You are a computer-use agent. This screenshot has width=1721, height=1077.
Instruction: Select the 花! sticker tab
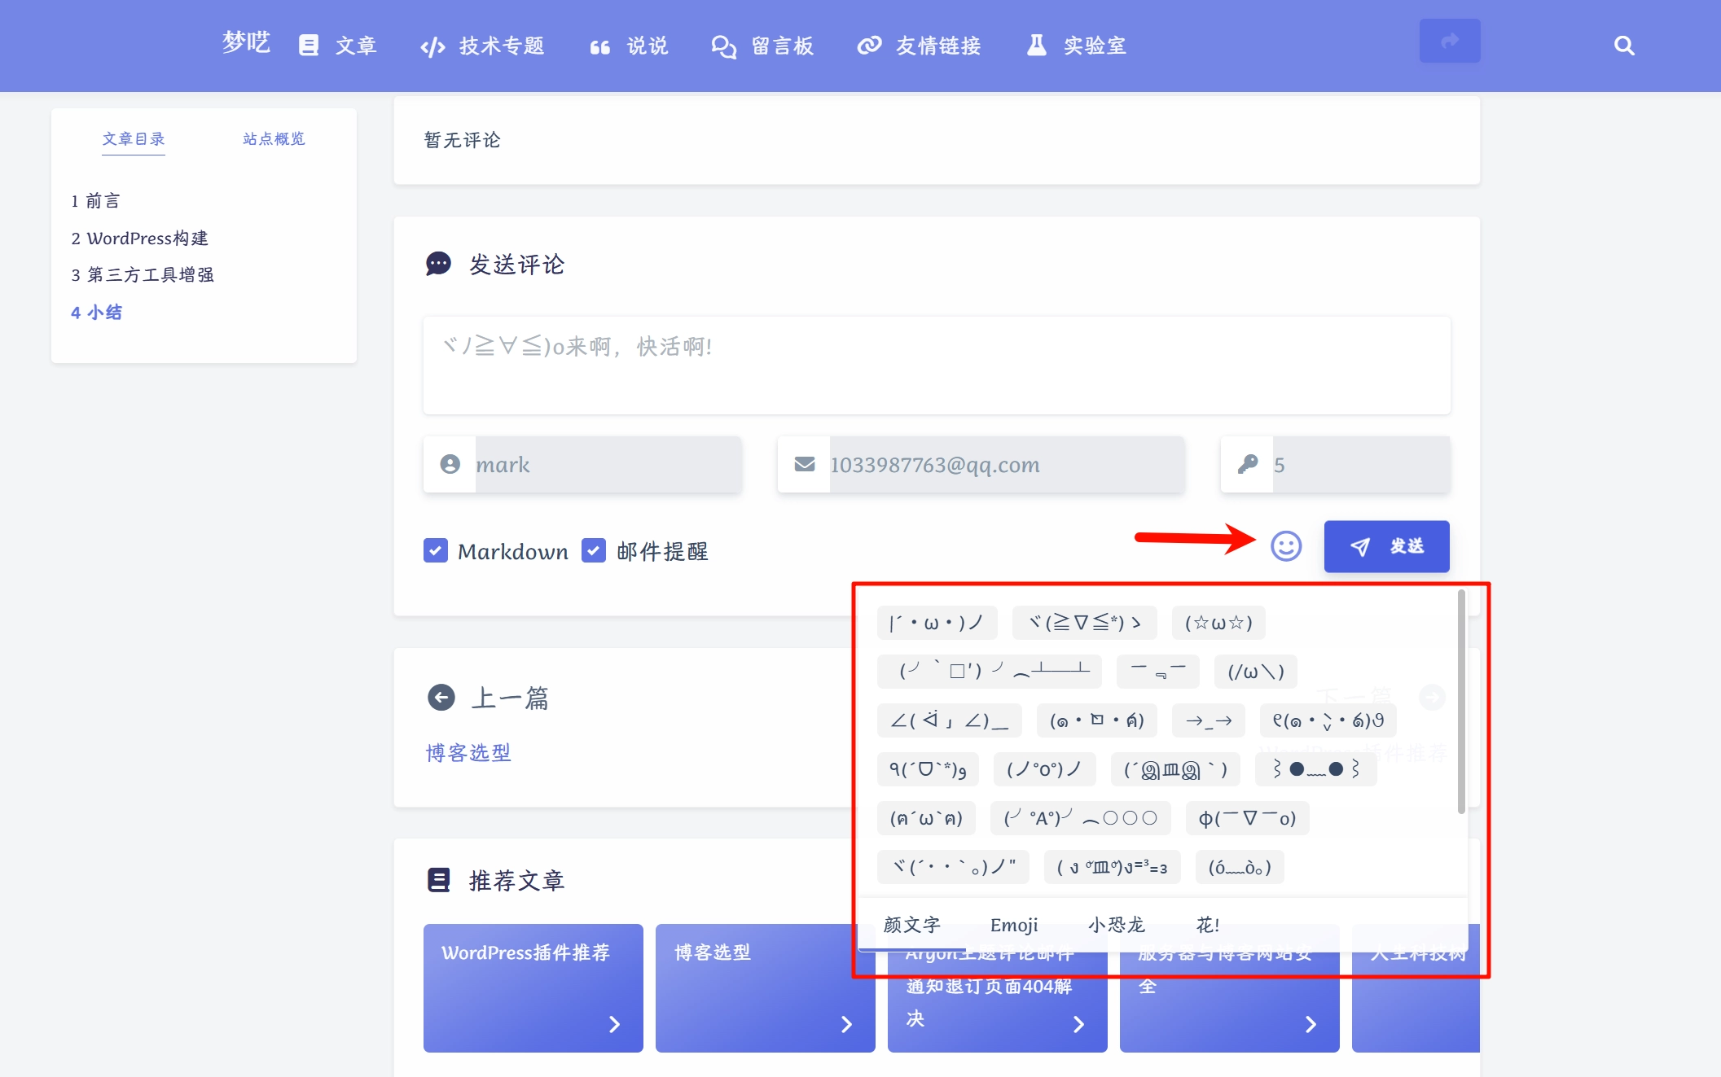pyautogui.click(x=1208, y=925)
